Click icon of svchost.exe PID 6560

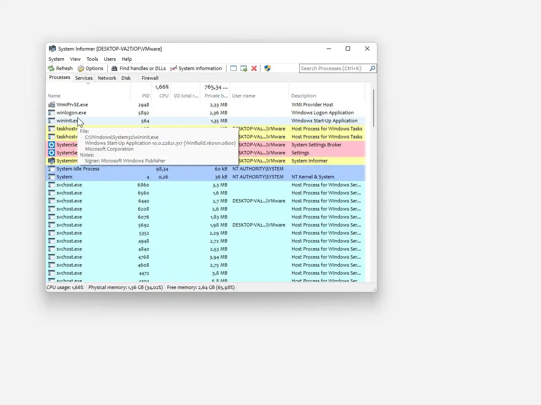pos(52,193)
